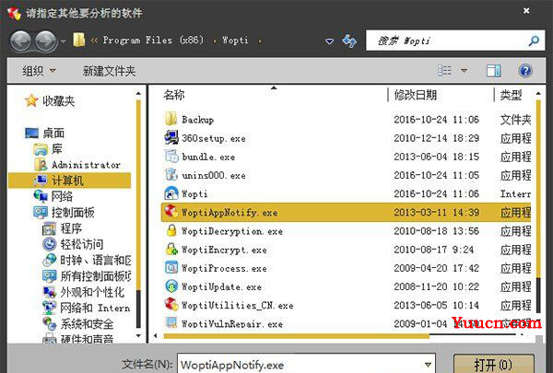
Task: Toggle the preview pane icon
Action: coord(493,71)
